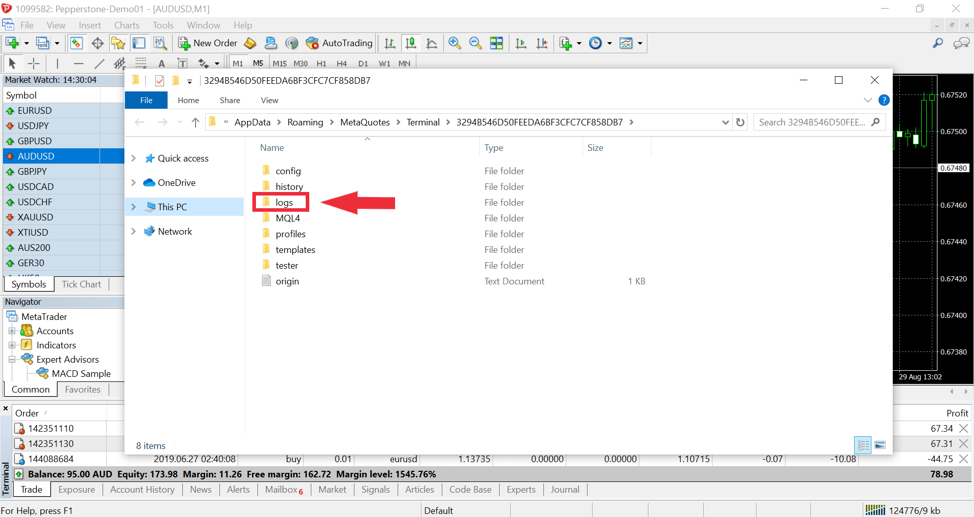Click the Explorer search box
The image size is (974, 517).
[819, 122]
